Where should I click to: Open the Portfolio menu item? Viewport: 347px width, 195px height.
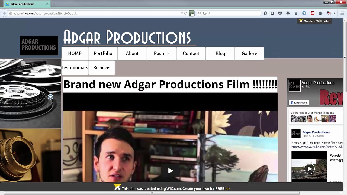click(x=103, y=53)
